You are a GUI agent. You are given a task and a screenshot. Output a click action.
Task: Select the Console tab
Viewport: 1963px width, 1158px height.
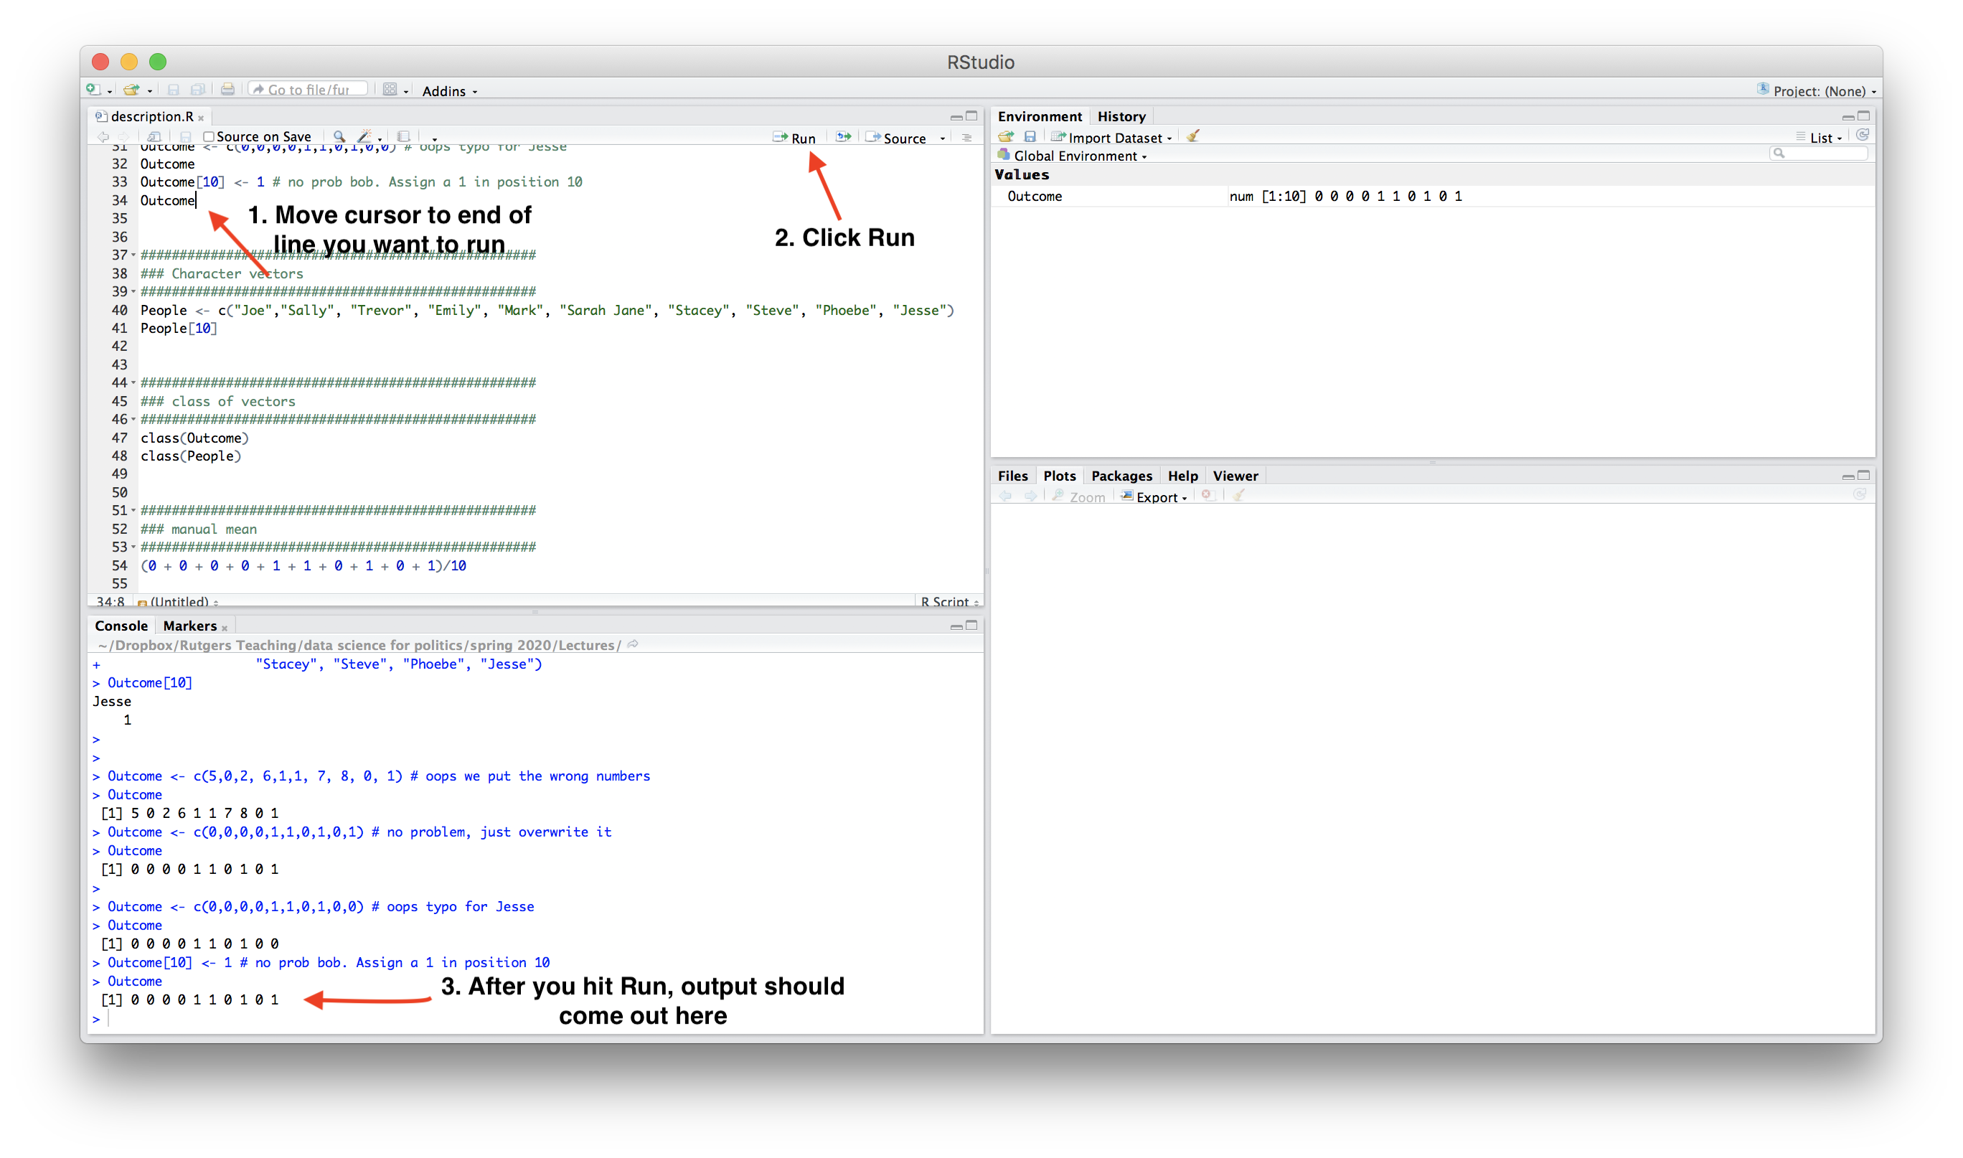121,626
